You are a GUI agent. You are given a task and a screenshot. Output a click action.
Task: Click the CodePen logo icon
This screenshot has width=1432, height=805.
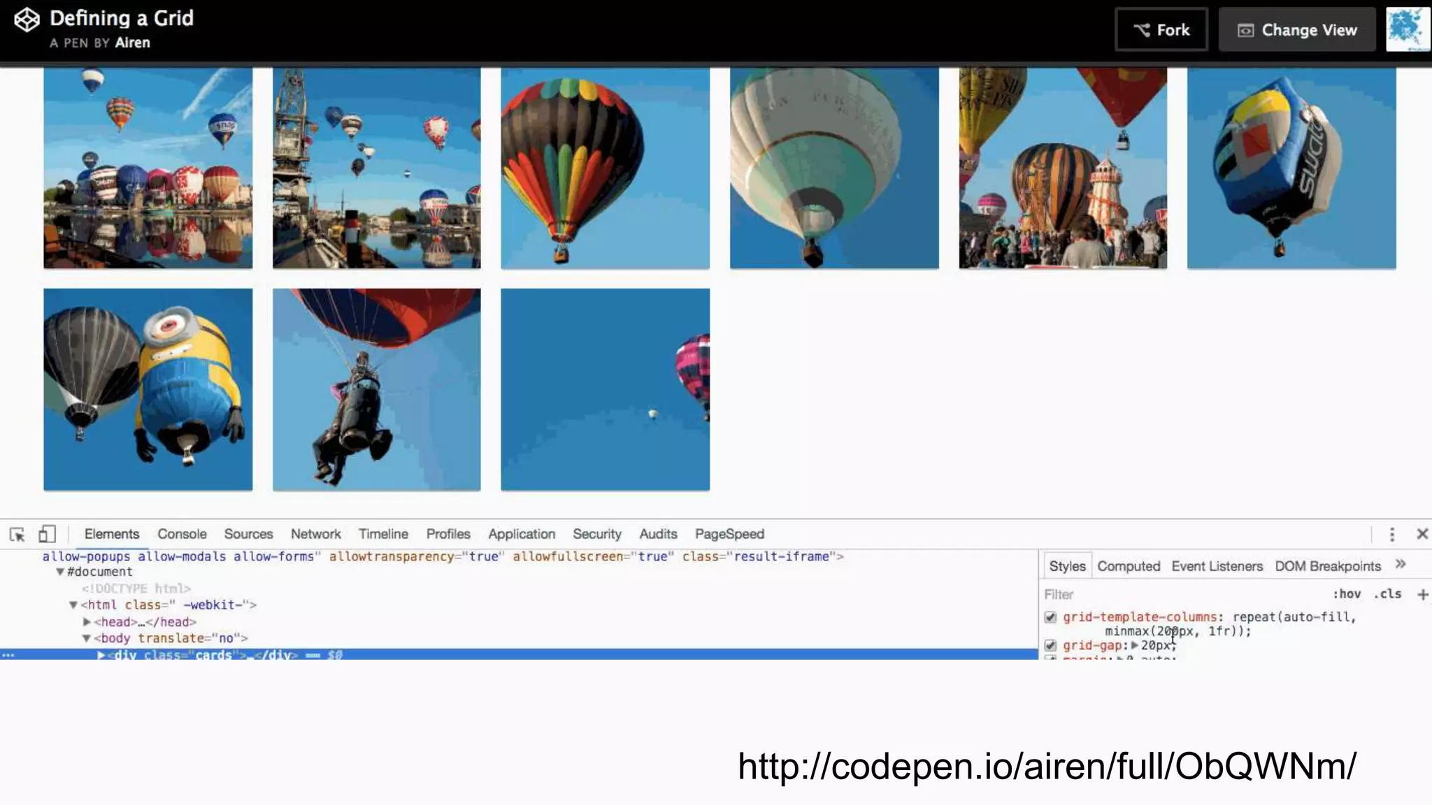pos(27,20)
